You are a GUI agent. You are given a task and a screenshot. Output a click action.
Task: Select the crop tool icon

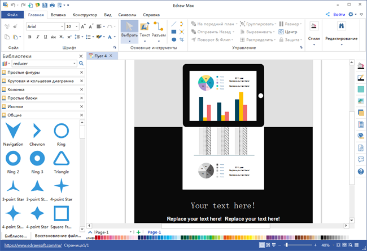[x=182, y=39]
